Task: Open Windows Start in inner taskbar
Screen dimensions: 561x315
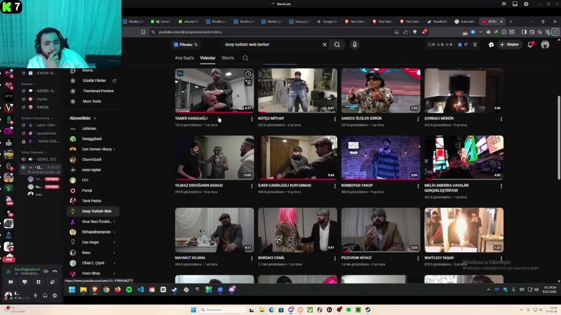Action: click(x=72, y=290)
